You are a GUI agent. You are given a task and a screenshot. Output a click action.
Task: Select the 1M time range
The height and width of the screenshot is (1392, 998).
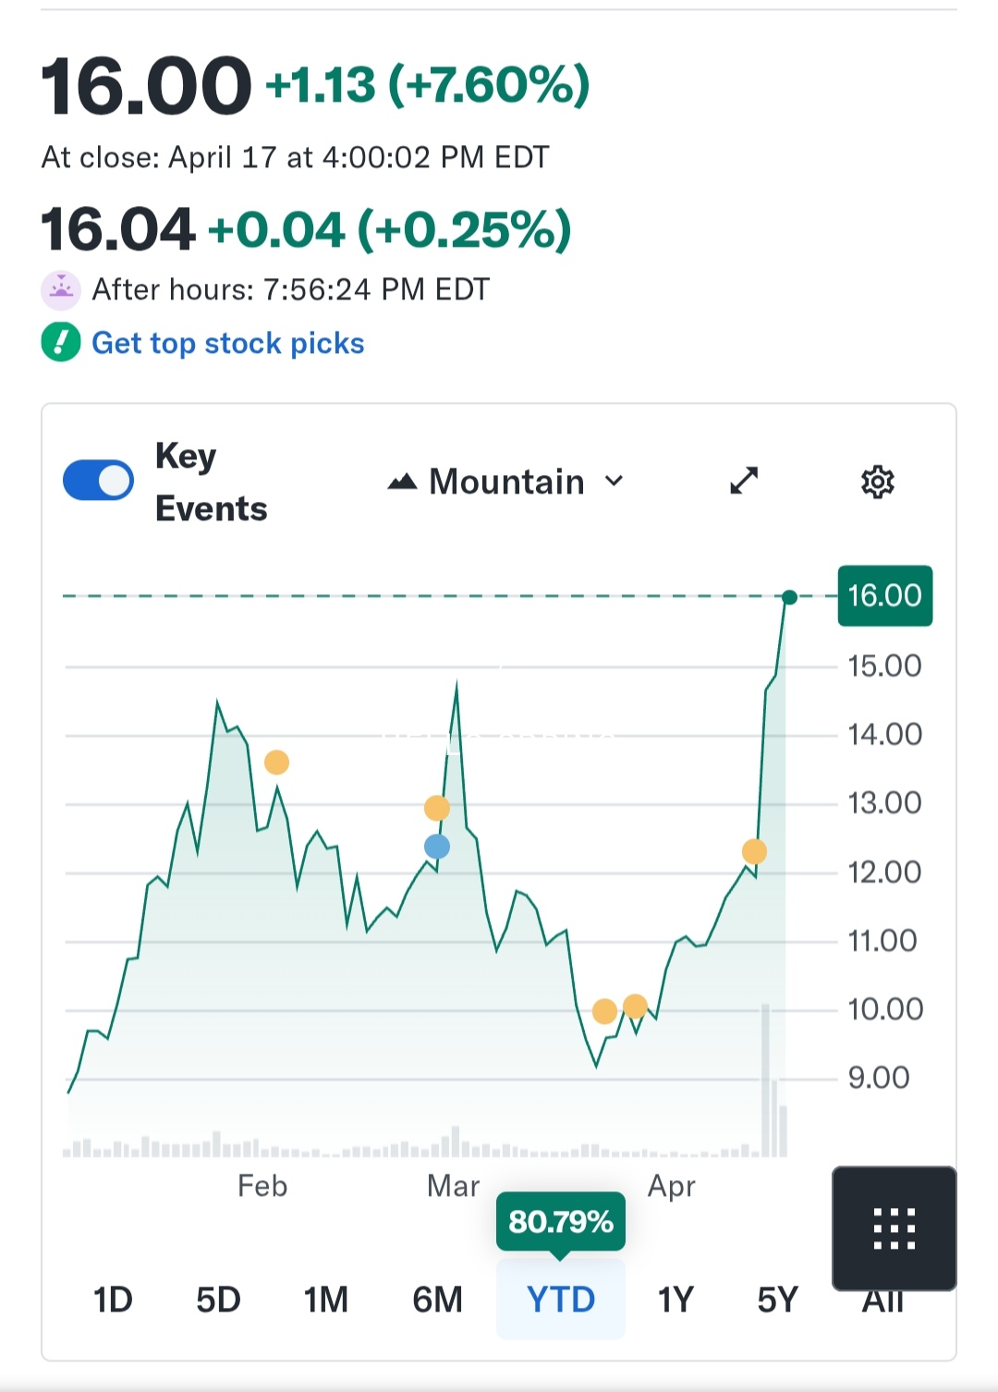[326, 1300]
